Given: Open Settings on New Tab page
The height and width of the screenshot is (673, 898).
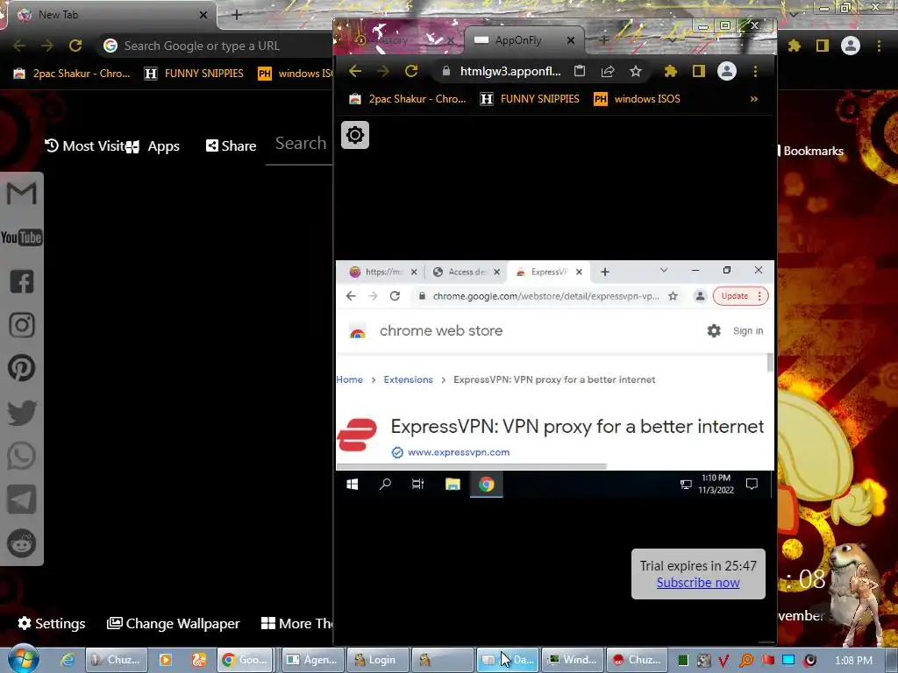Looking at the screenshot, I should (x=52, y=623).
